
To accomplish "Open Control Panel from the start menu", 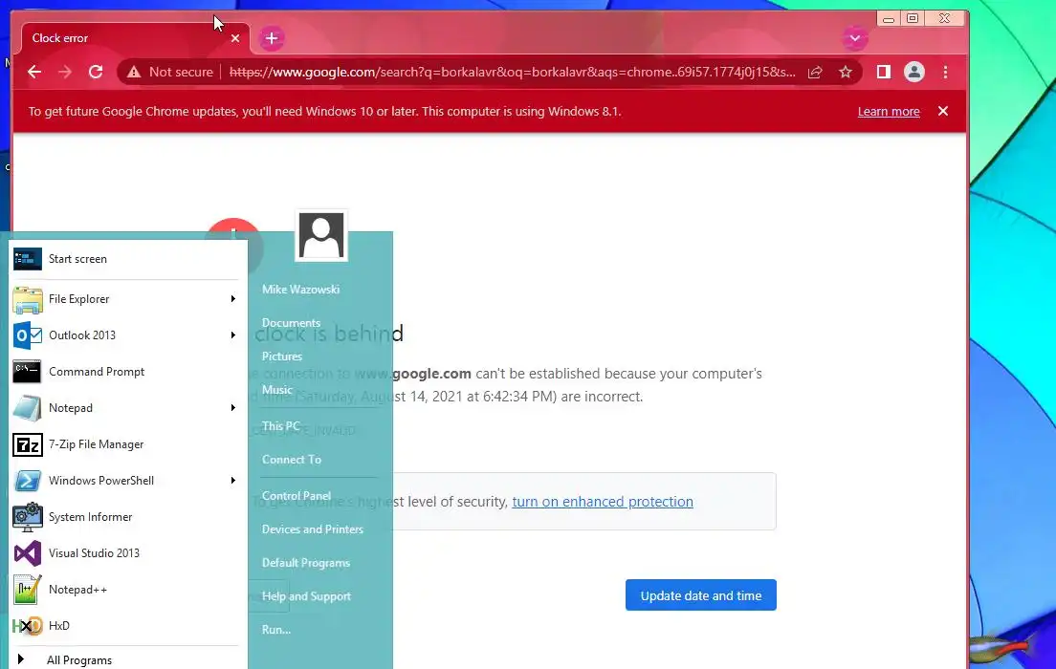I will click(297, 496).
